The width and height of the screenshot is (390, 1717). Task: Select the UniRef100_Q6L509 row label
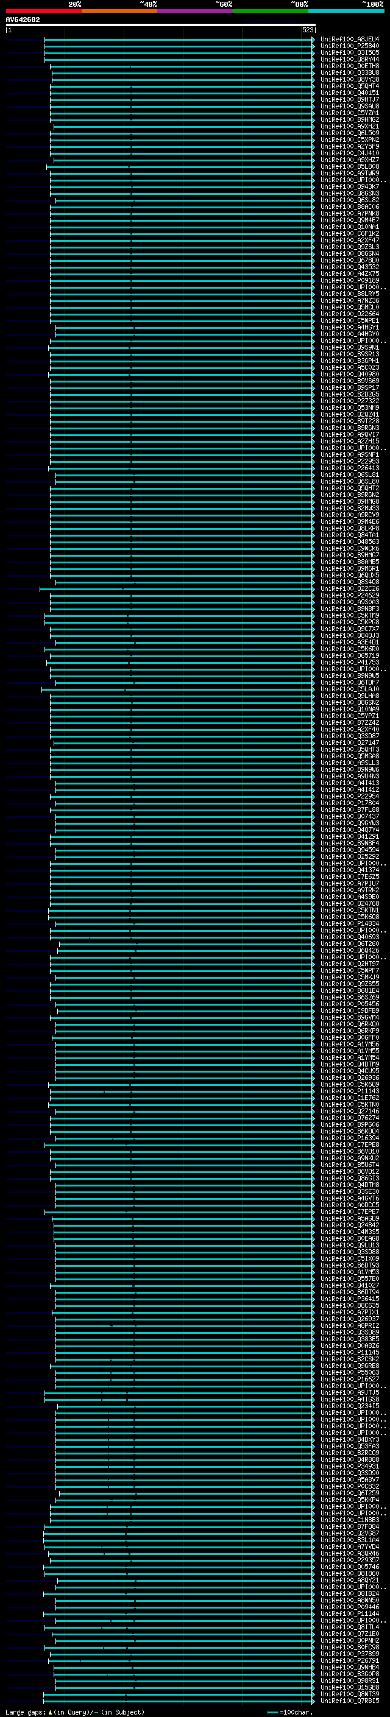pos(350,133)
